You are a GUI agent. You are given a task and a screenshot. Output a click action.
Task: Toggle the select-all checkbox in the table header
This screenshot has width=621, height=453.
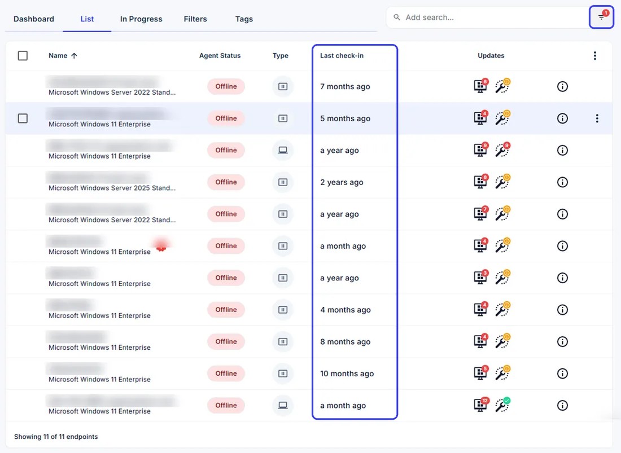pos(23,55)
